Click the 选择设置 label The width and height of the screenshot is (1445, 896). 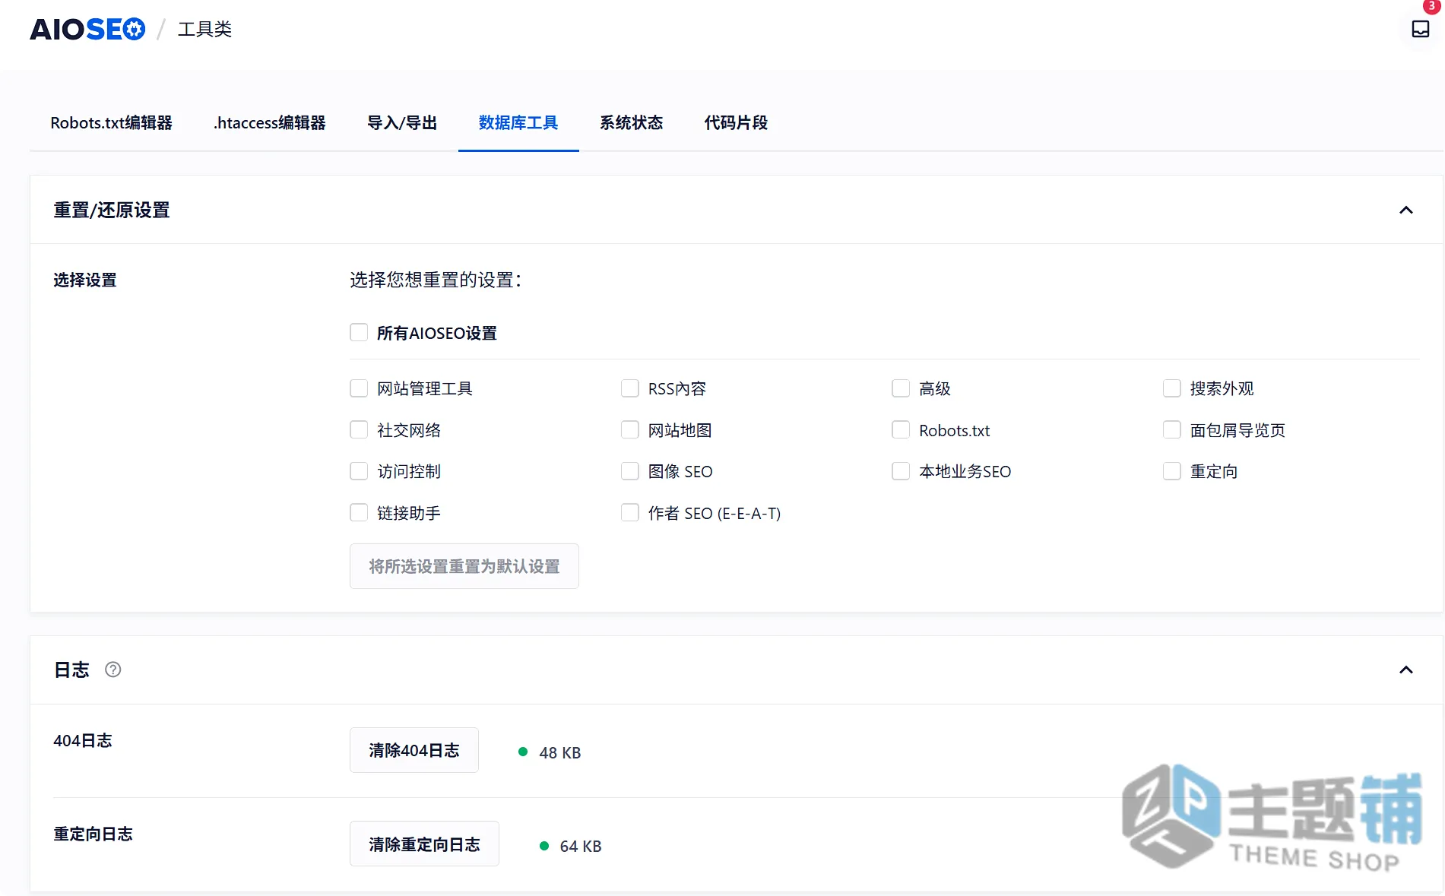coord(85,280)
